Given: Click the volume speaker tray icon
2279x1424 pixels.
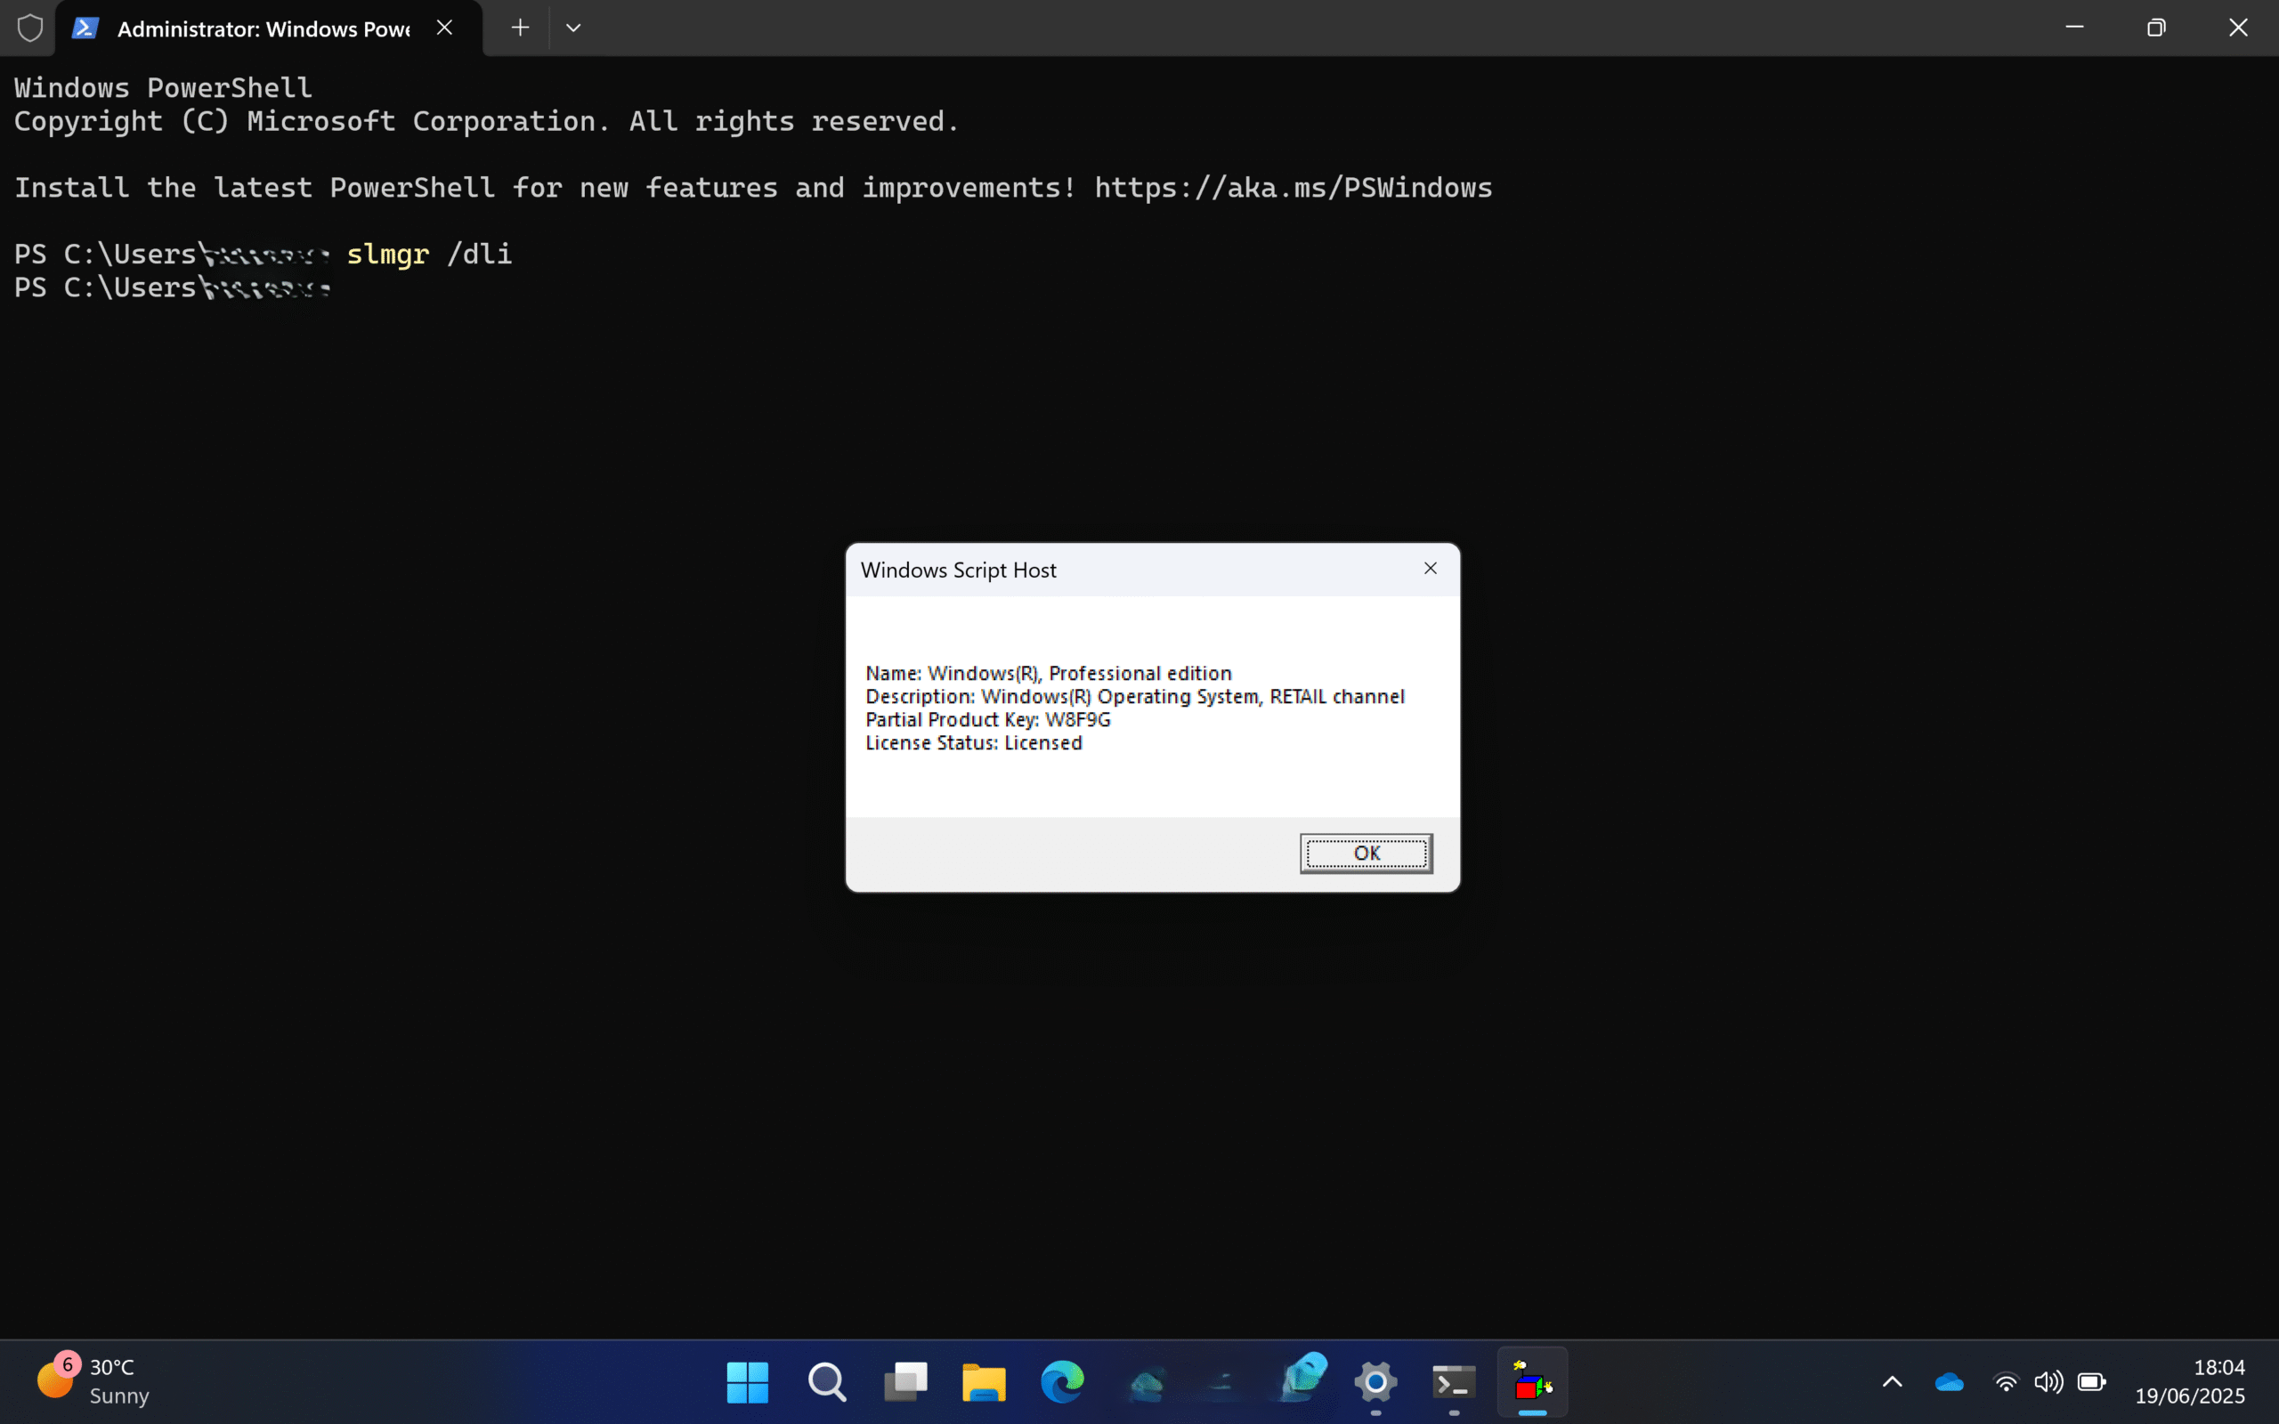Looking at the screenshot, I should (x=2048, y=1381).
